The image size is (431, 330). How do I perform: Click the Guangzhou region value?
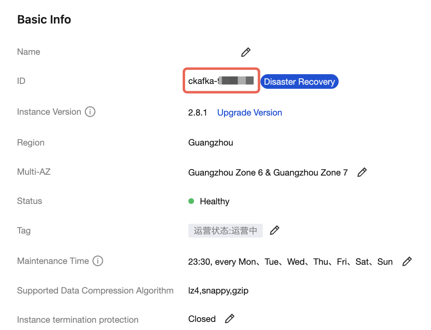tap(211, 143)
